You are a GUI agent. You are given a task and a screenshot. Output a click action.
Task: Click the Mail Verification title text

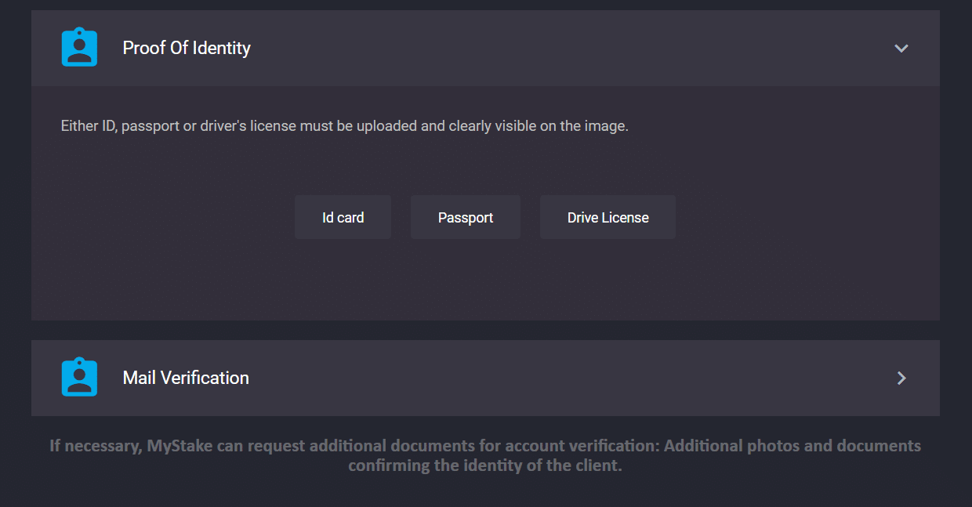(x=185, y=378)
